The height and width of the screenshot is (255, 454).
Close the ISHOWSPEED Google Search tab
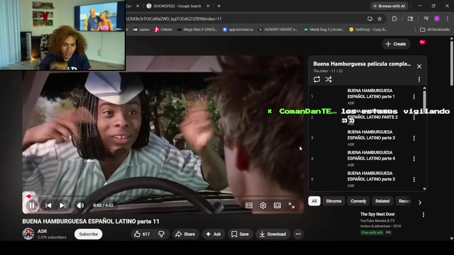208,6
